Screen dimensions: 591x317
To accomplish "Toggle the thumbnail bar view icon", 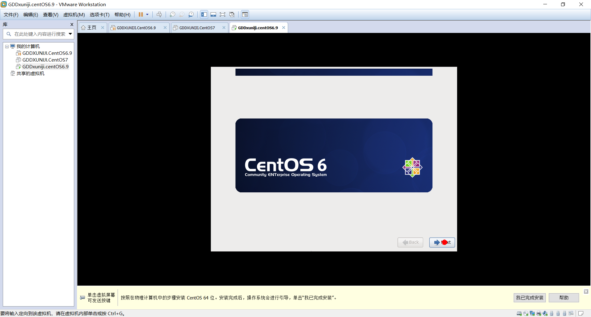I will pos(213,14).
